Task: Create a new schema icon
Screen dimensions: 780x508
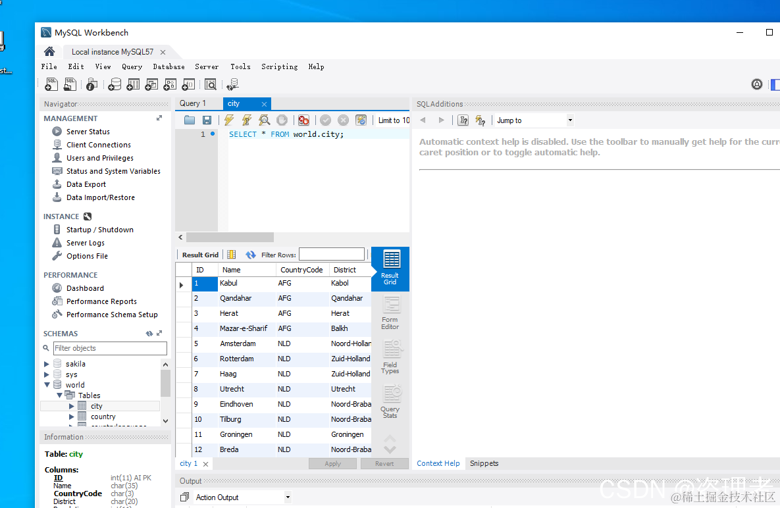Action: [x=115, y=84]
